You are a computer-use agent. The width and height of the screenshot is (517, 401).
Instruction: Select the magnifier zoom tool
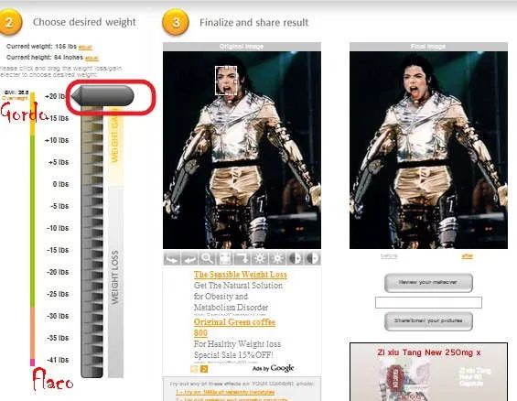[x=207, y=258]
